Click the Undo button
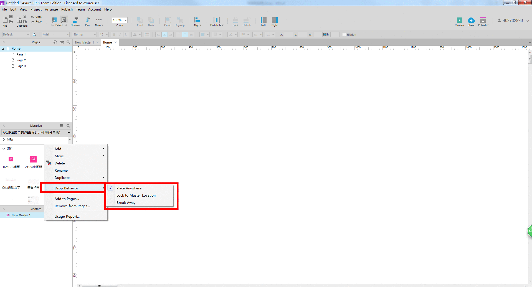Viewport: 532px width, 287px height. pos(36,17)
